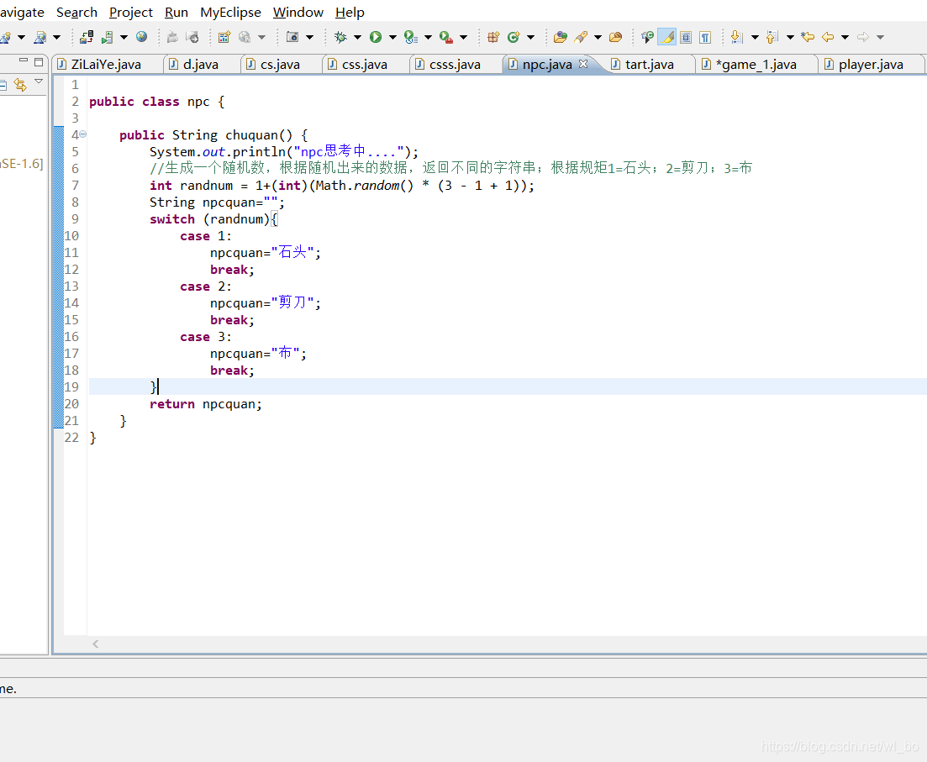Open the side panel View Menu triangle
Screen dimensions: 927x762
pyautogui.click(x=39, y=81)
